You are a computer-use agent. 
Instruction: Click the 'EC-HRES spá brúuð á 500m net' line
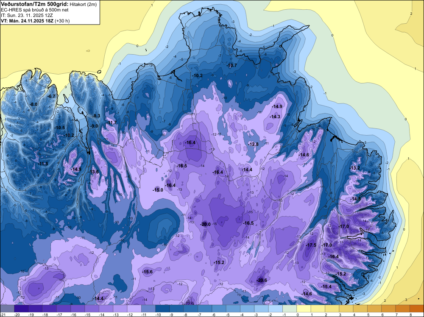click(x=35, y=10)
